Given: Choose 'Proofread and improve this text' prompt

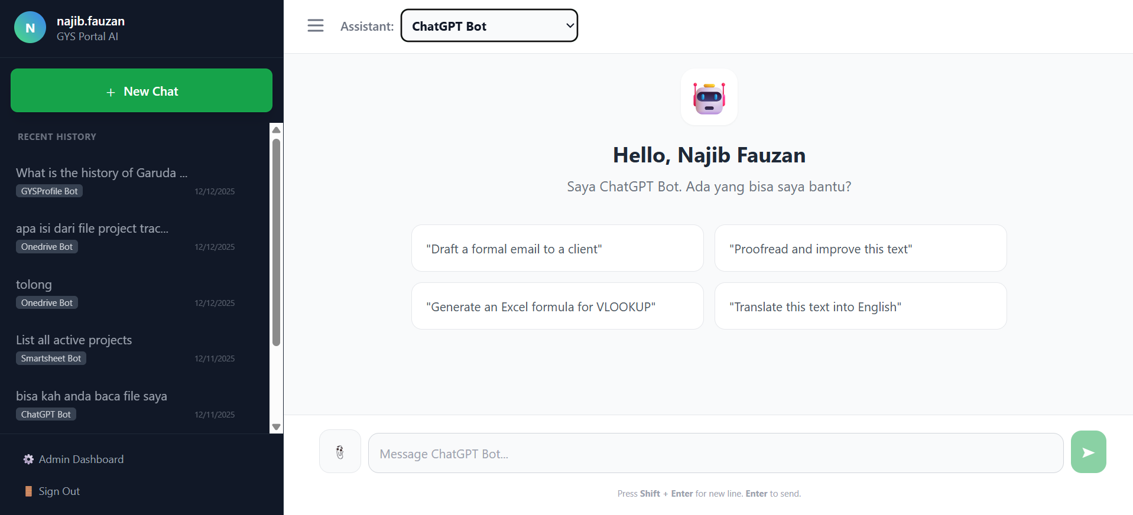Looking at the screenshot, I should click(x=860, y=249).
